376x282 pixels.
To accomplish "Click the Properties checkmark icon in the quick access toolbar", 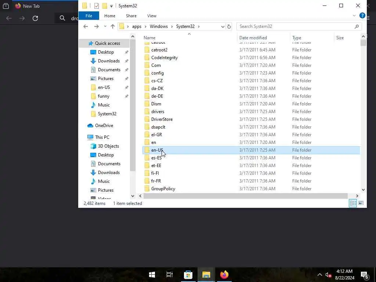I will 97,6.
